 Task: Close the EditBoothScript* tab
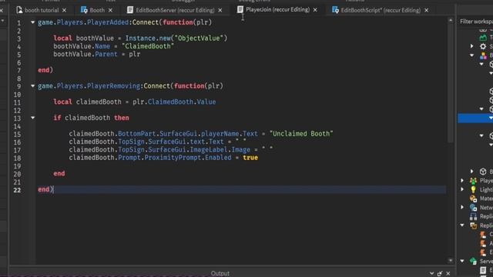426,10
